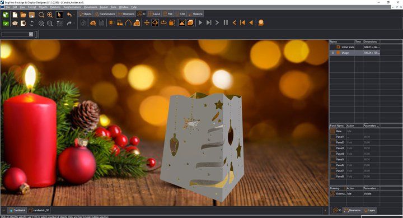Image resolution: width=403 pixels, height=218 pixels.
Task: Select the Panel3 row name
Action: pyautogui.click(x=340, y=148)
